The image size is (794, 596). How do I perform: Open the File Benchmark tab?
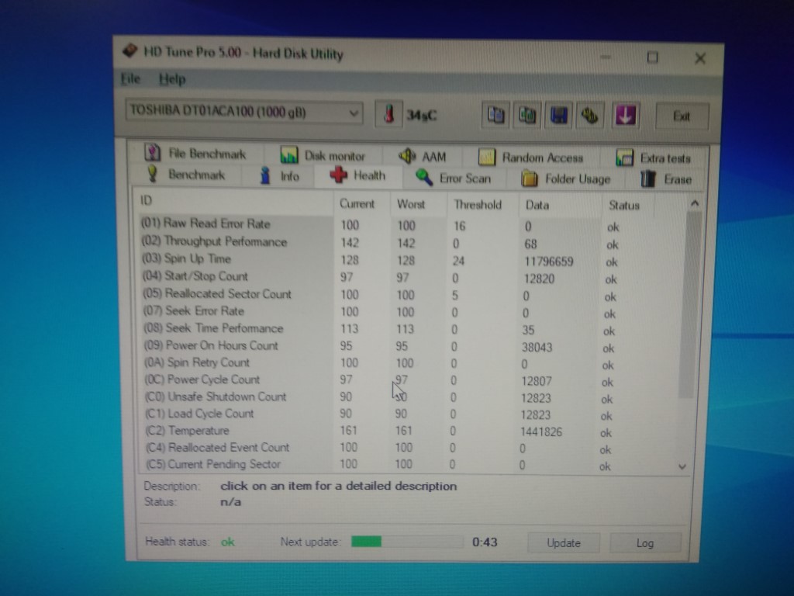coord(195,153)
